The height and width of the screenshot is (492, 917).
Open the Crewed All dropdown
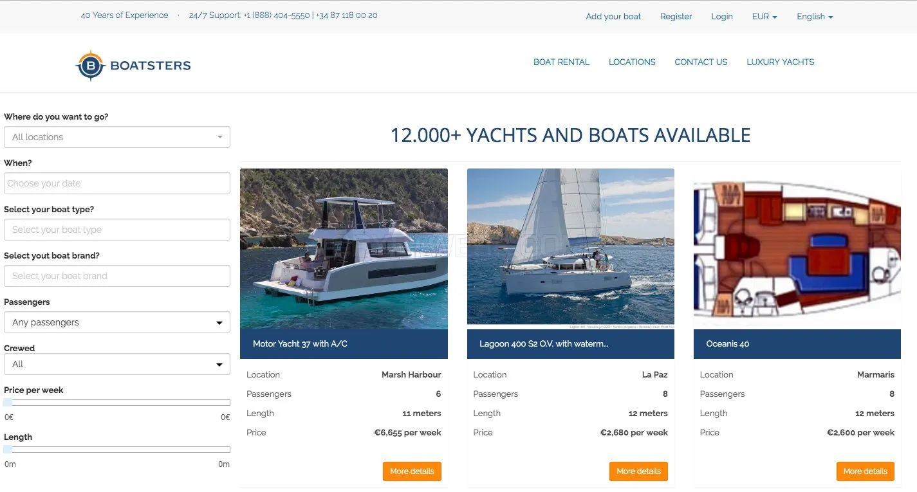(117, 364)
